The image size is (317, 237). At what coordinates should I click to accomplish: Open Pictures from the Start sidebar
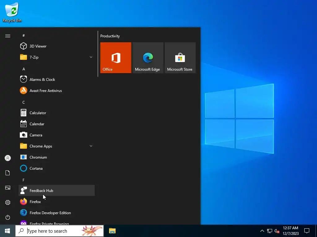coord(8,188)
